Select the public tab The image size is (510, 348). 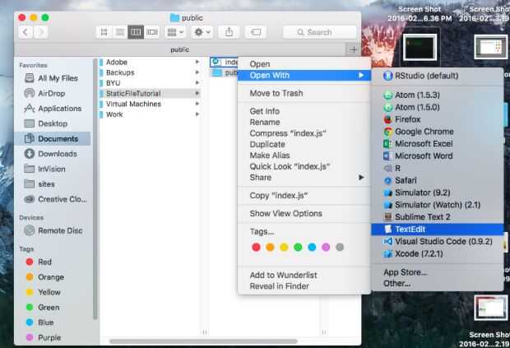180,49
